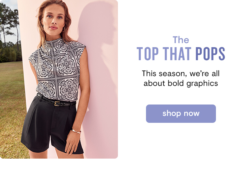The width and height of the screenshot is (244, 183).
Task: Click the 'shop now' button
Action: point(181,113)
